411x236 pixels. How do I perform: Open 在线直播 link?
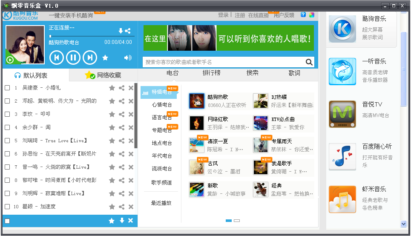[x=259, y=15]
